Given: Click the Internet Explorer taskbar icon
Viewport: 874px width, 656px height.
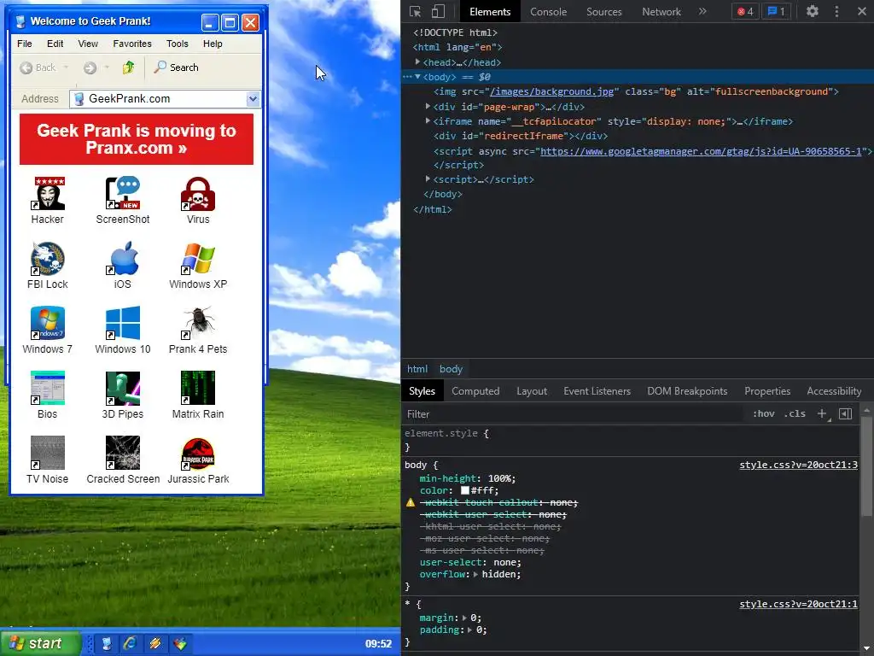Looking at the screenshot, I should pos(130,643).
